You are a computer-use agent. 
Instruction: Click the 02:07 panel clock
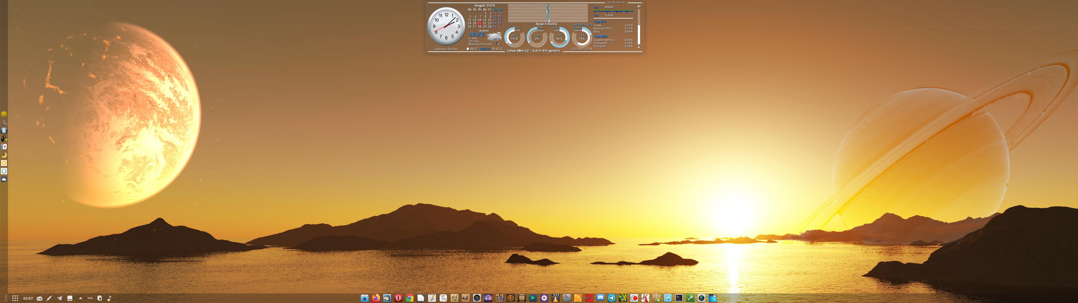click(x=28, y=299)
